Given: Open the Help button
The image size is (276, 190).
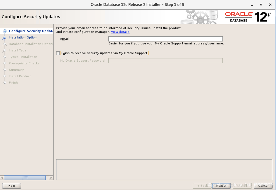Looking at the screenshot, I should [12, 186].
